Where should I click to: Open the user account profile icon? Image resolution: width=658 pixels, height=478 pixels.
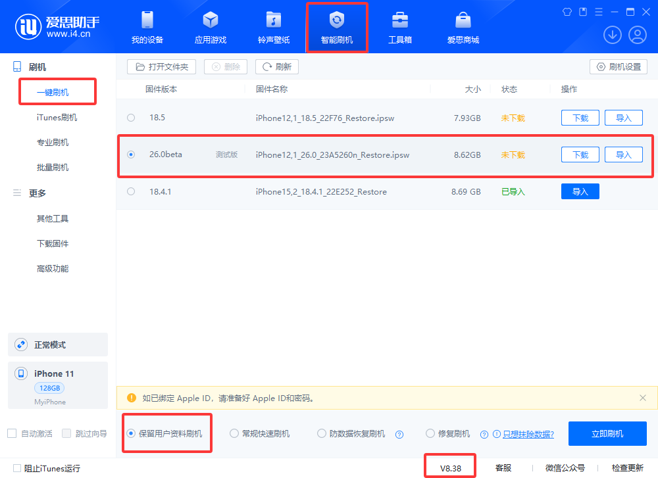tap(637, 35)
